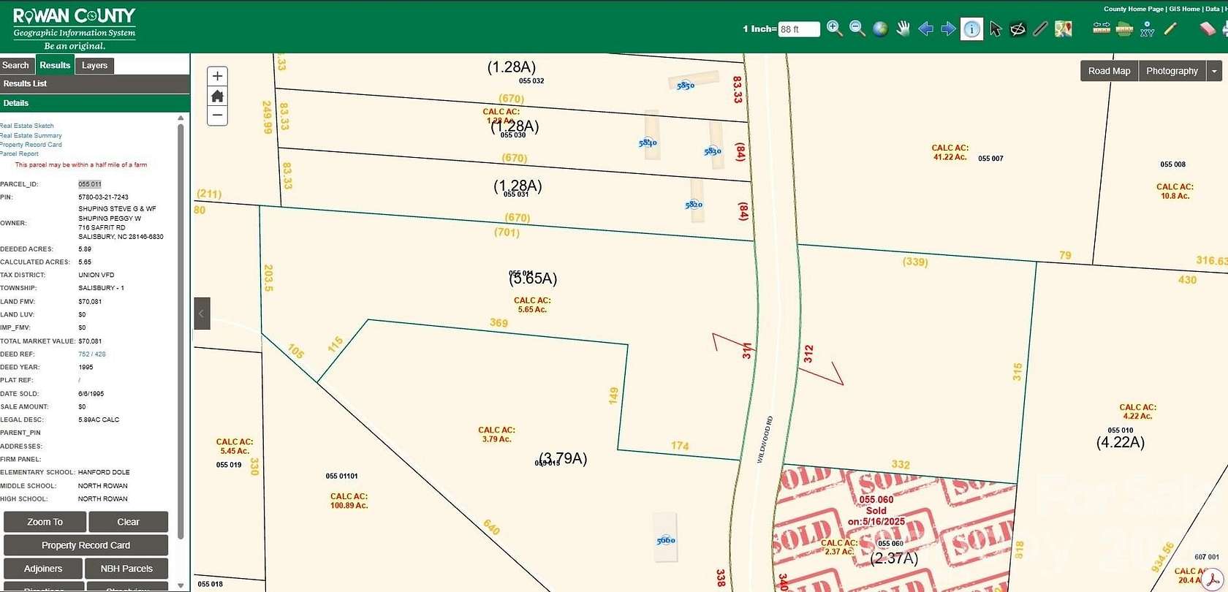This screenshot has width=1228, height=592.
Task: Open the Real Estate Summary link
Action: 31,135
